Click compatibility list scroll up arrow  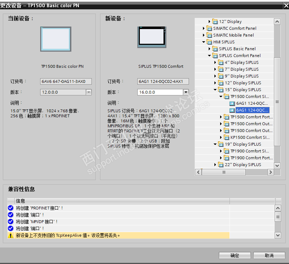coord(278,208)
